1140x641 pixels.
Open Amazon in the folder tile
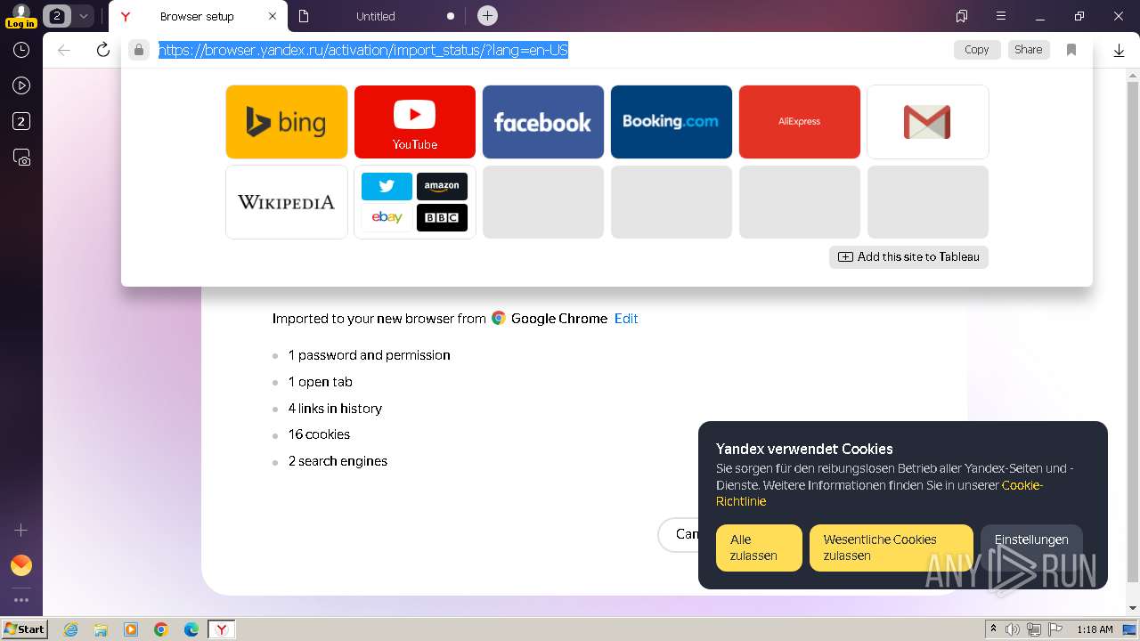coord(442,186)
